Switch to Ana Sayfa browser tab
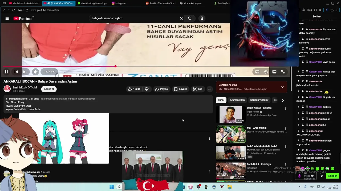The width and height of the screenshot is (341, 191). coord(222,3)
